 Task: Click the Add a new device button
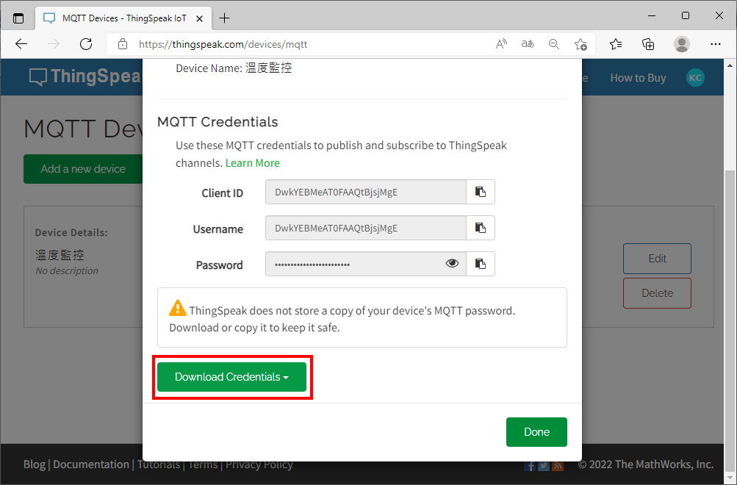click(83, 169)
